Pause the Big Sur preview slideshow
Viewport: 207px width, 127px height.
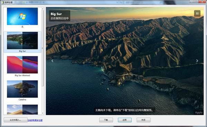click(x=197, y=13)
